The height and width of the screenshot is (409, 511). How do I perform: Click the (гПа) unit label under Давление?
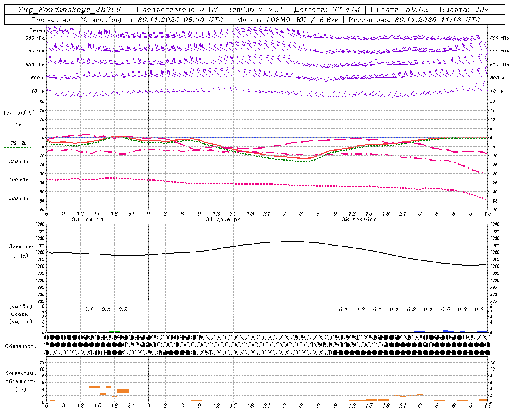pos(20,256)
